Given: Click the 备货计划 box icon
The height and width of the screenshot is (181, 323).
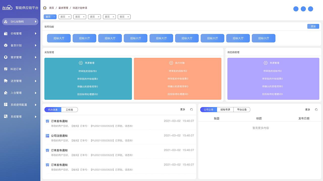Looking at the screenshot, I should tap(6, 45).
